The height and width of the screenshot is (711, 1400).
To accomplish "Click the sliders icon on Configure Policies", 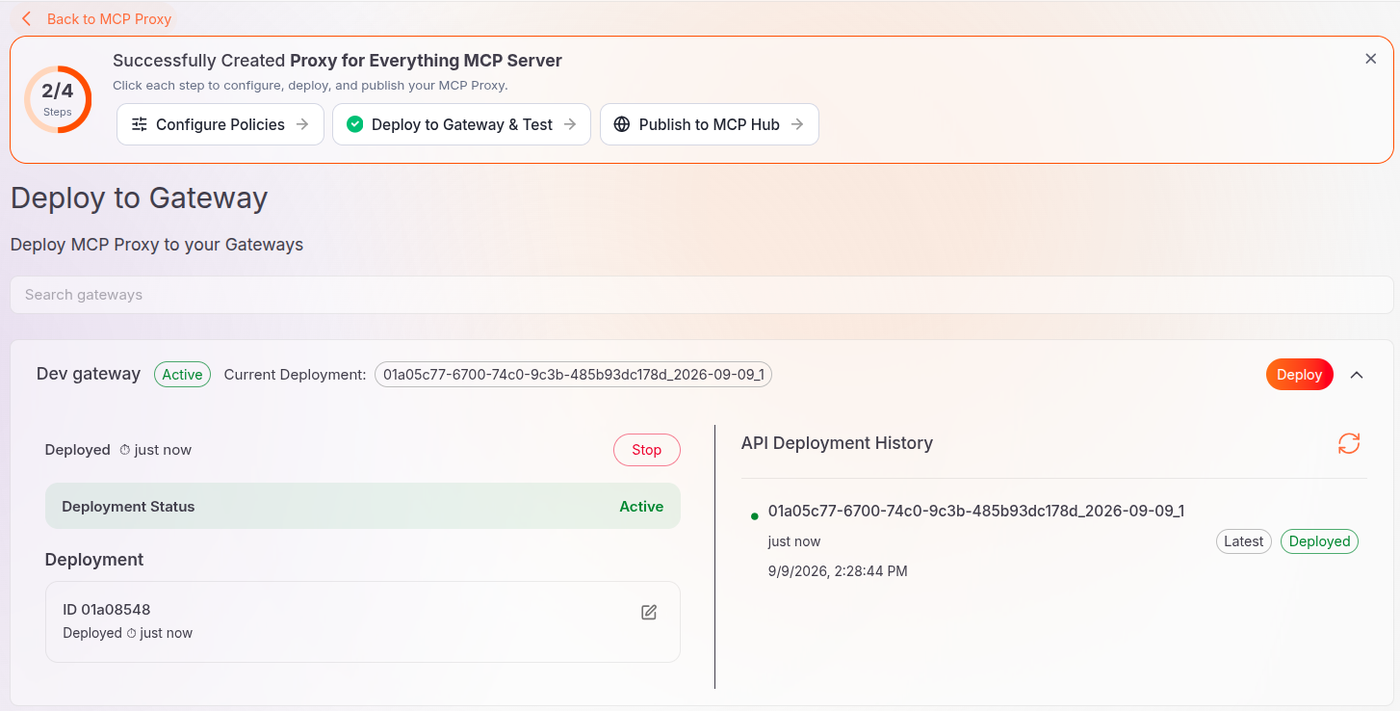I will [x=140, y=124].
